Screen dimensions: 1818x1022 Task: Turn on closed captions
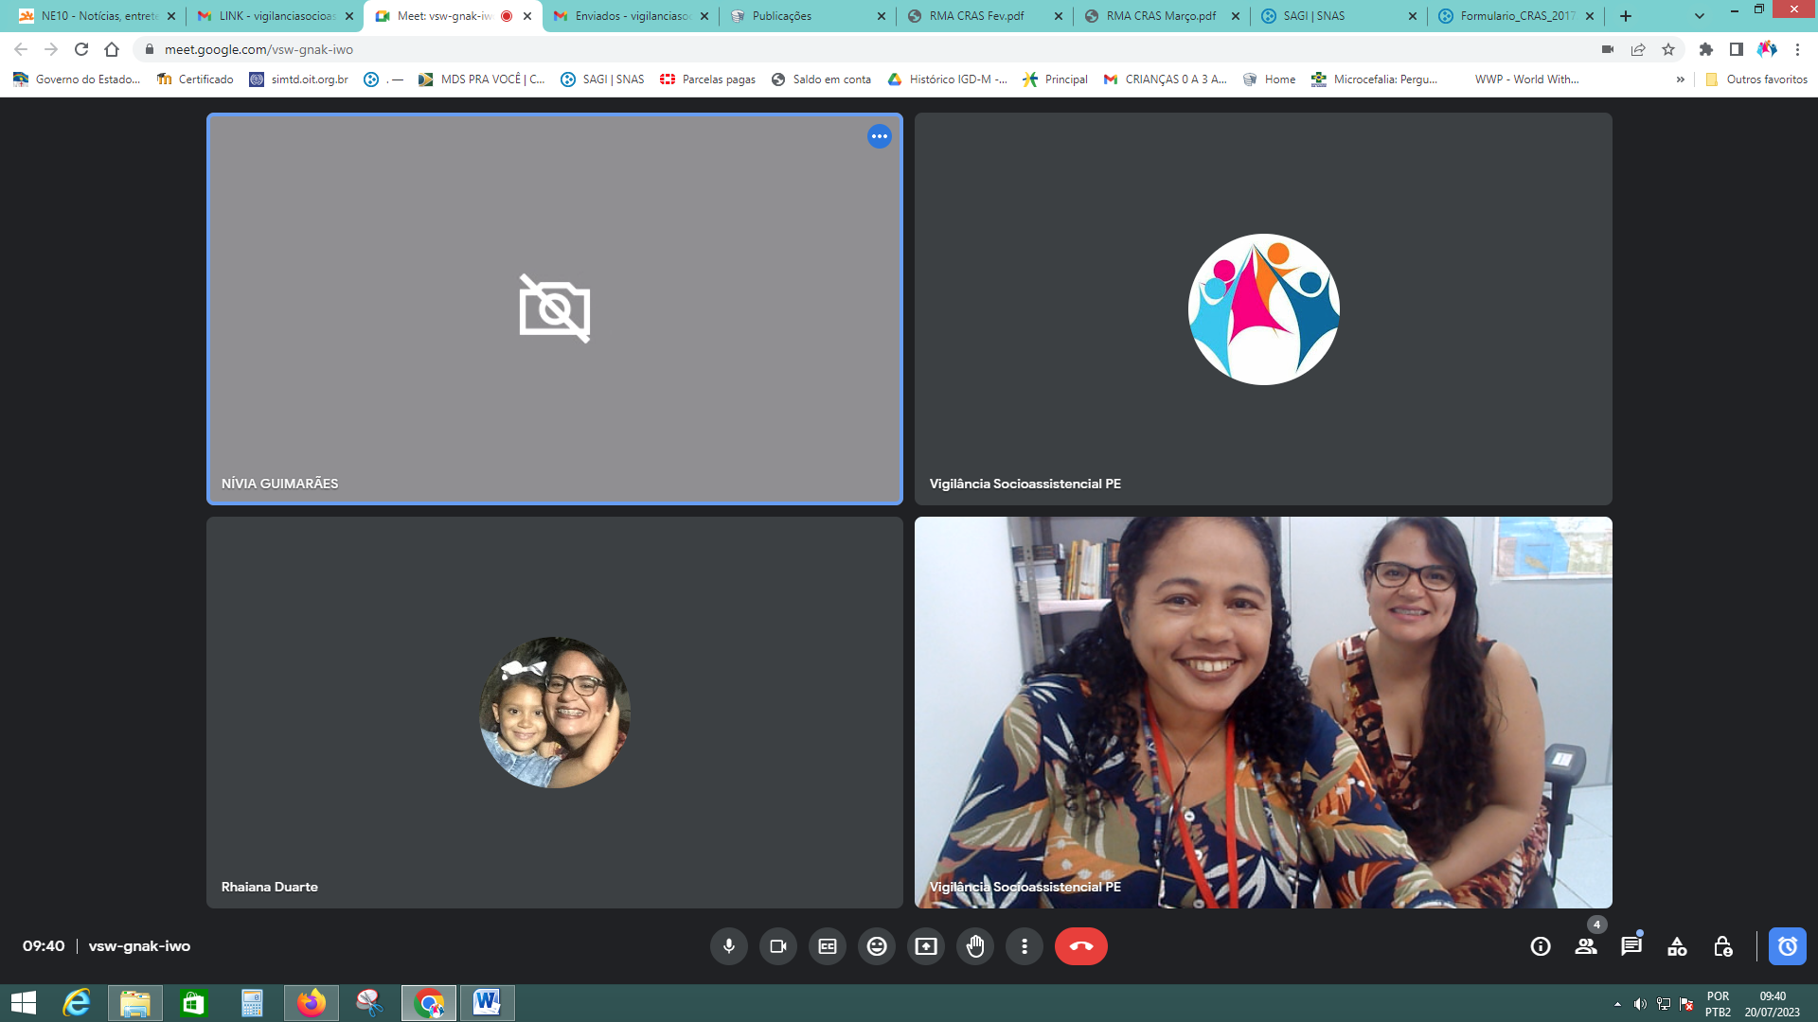827,946
